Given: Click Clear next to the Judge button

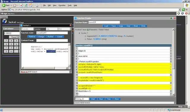Looking at the screenshot, I should [x=129, y=26].
